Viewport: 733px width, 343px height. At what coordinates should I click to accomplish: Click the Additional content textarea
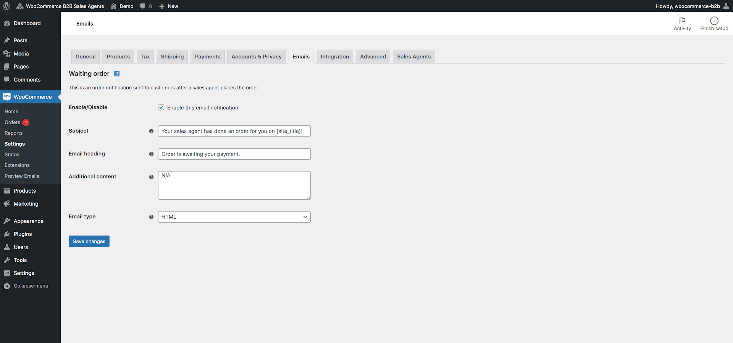pos(234,185)
